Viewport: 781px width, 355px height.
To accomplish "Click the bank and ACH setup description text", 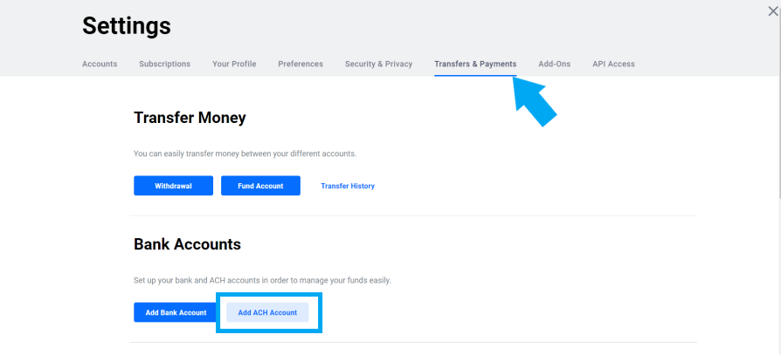I will click(262, 280).
